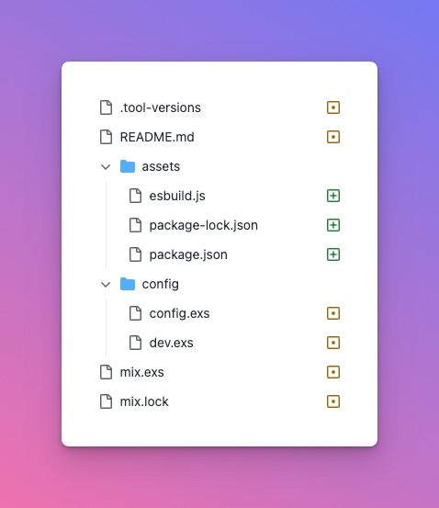Click the modified badge next to mix.lock
Viewport: 439px width, 508px height.
(x=333, y=401)
